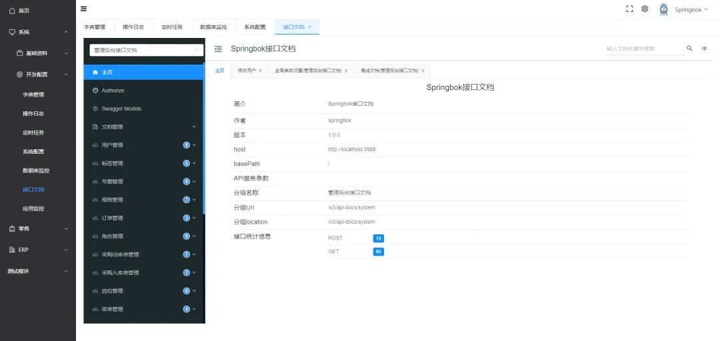Open 字典管理 in the sidebar
Viewport: 720px width, 341px height.
[x=33, y=95]
